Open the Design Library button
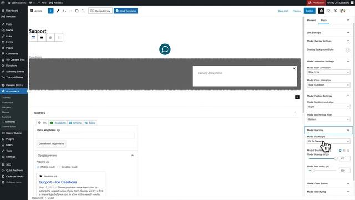Image resolution: width=355 pixels, height=200 pixels. (x=100, y=11)
